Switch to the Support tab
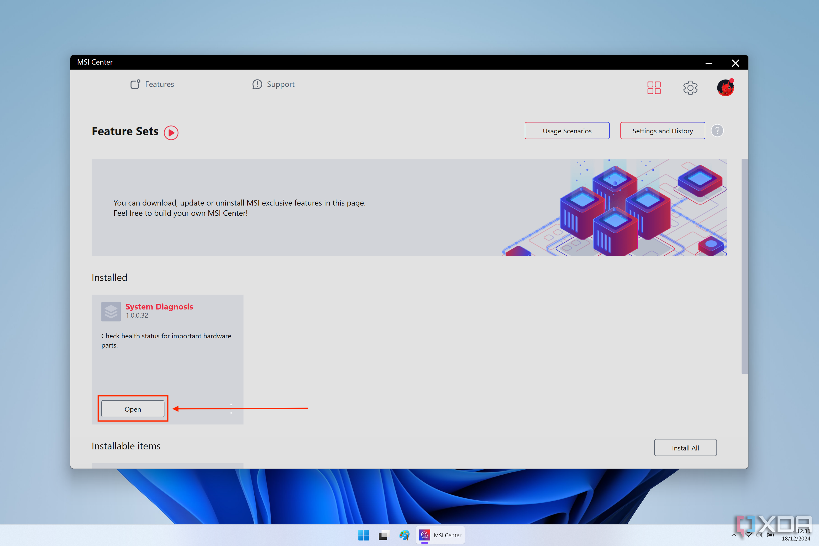This screenshot has width=819, height=546. click(273, 84)
